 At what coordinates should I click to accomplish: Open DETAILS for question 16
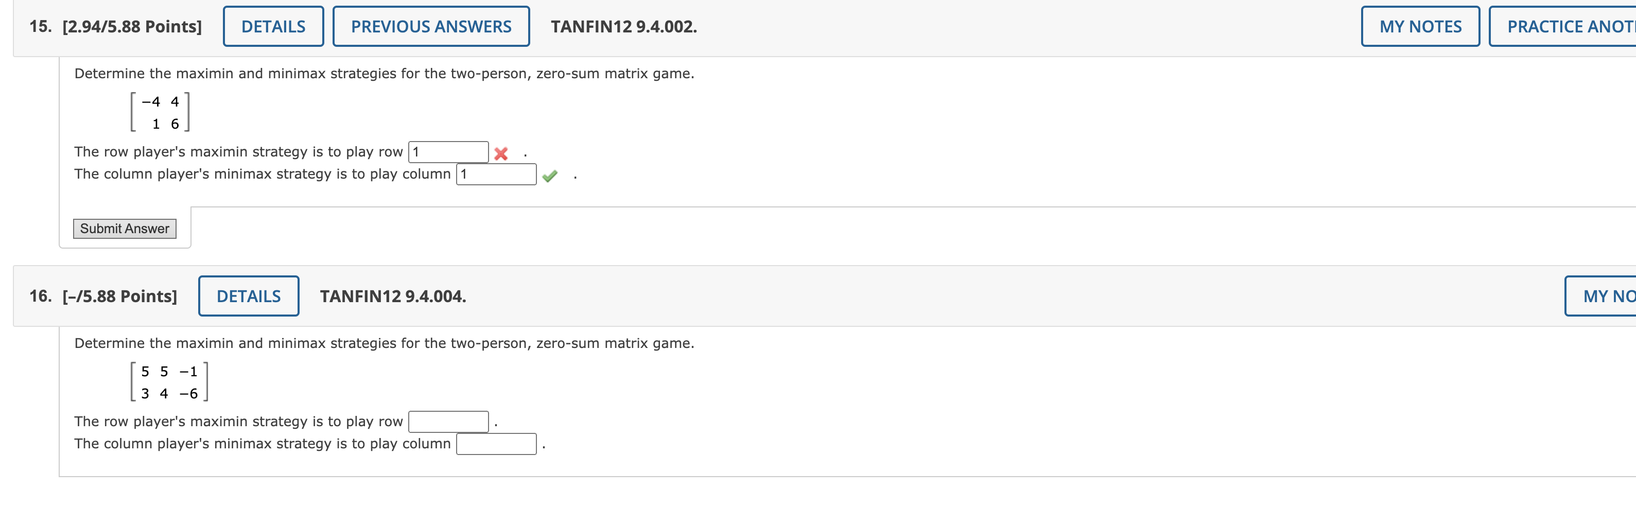[x=248, y=295]
